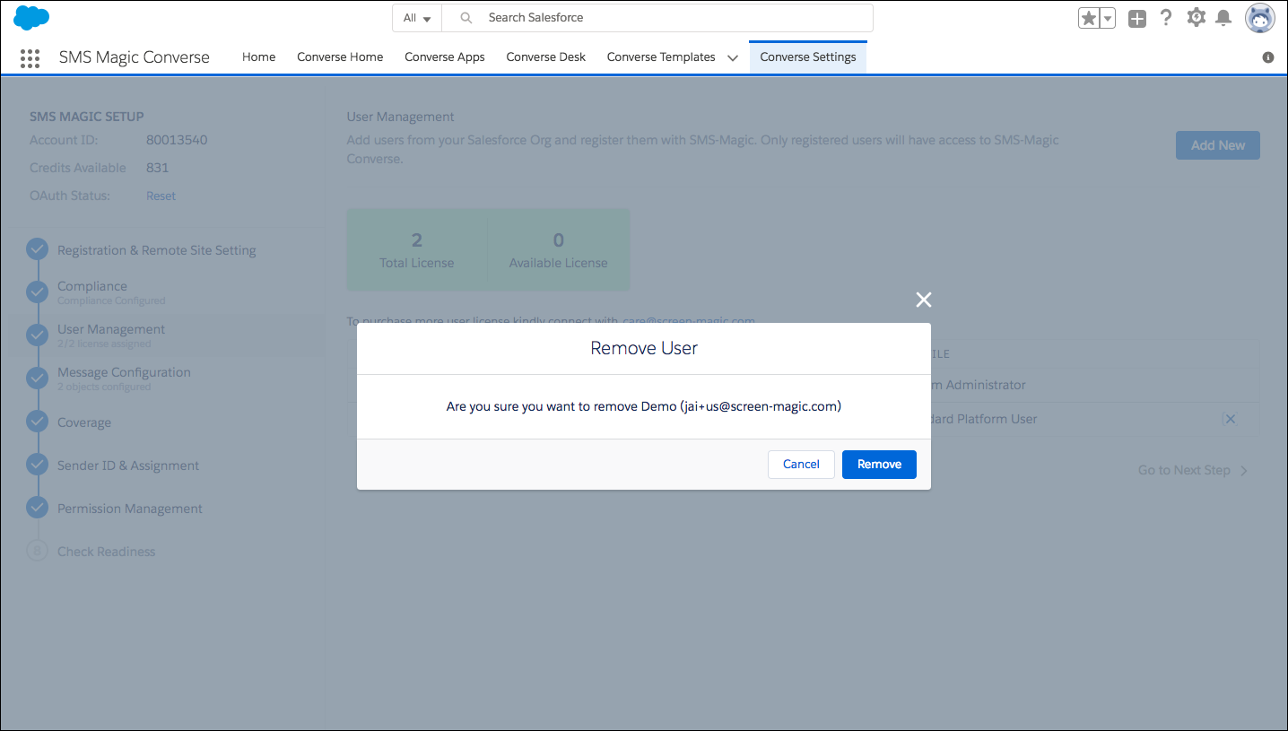Open the Favorites list dropdown arrow

pos(1108,18)
